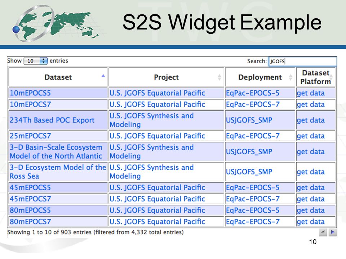This screenshot has height=259, width=346.
Task: Open the 25mEPOCS7 dataset link
Action: click(30, 136)
